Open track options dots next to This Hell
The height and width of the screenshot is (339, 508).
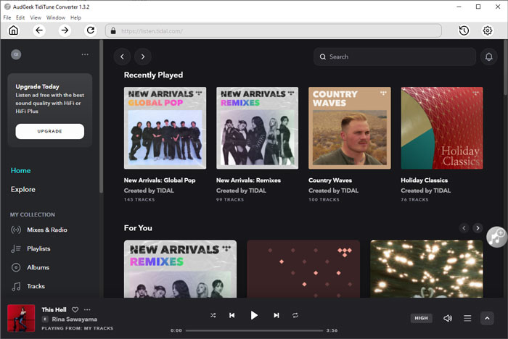[x=87, y=309]
